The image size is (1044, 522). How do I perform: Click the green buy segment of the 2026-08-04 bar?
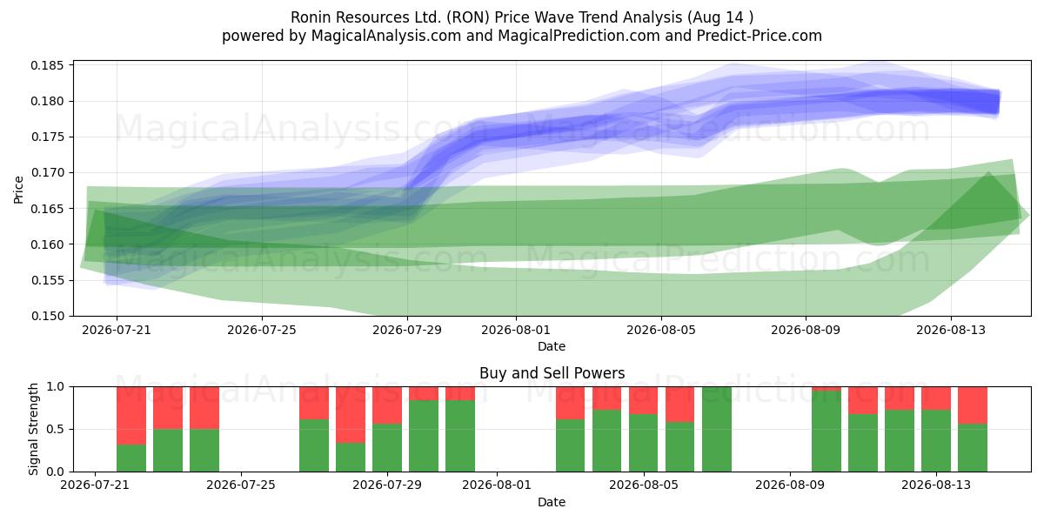[607, 440]
